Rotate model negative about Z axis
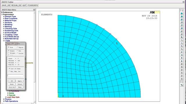 182,76
